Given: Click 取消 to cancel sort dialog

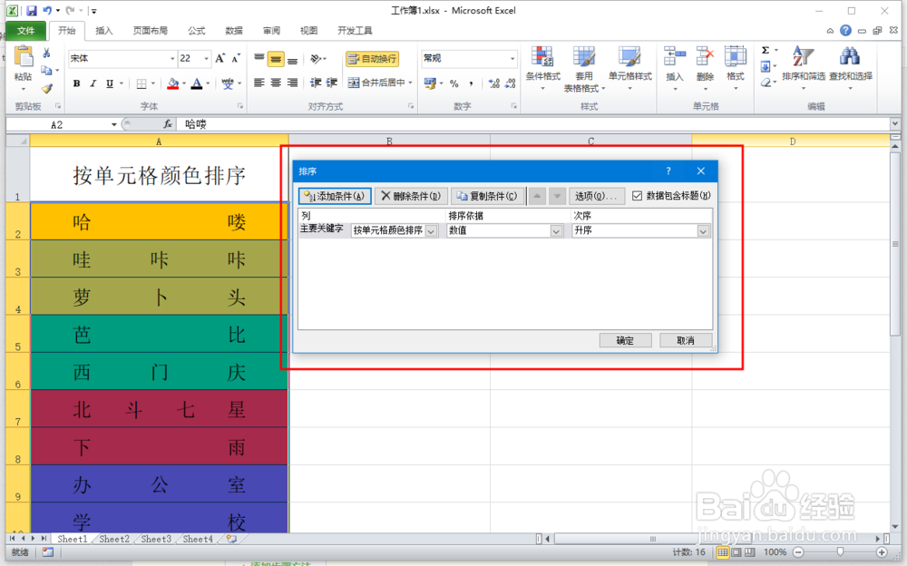Looking at the screenshot, I should pos(686,340).
